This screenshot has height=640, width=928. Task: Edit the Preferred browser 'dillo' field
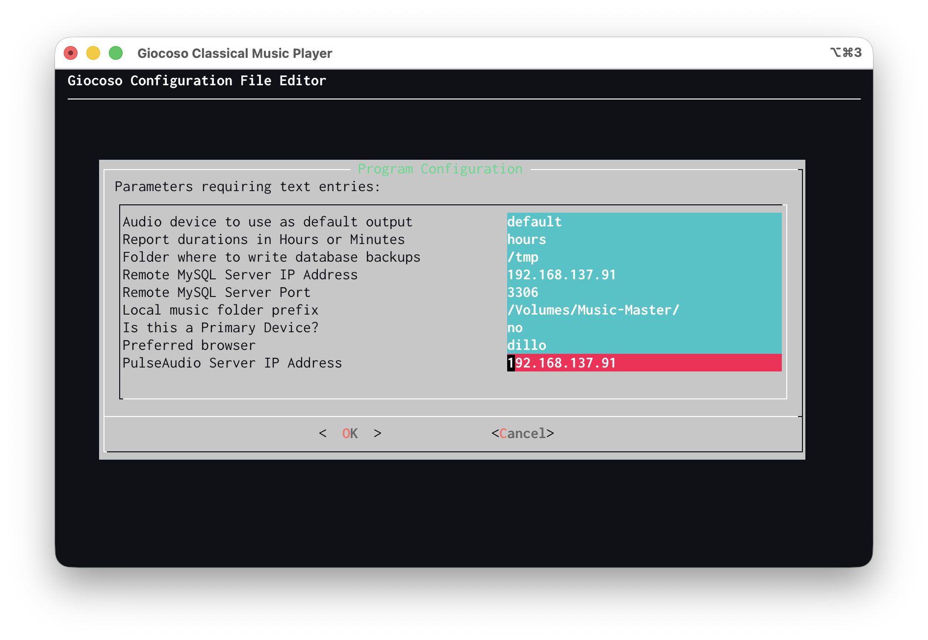click(644, 345)
